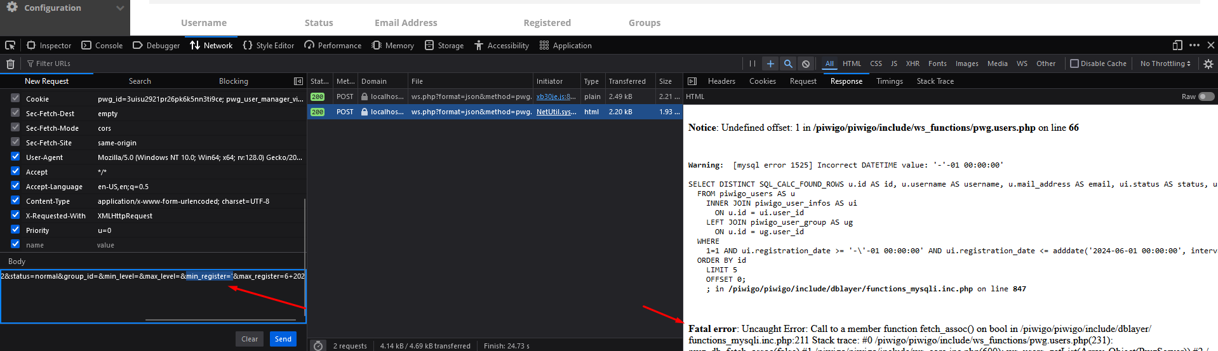Sort by Transferred column header
The height and width of the screenshot is (351, 1218).
coord(629,81)
